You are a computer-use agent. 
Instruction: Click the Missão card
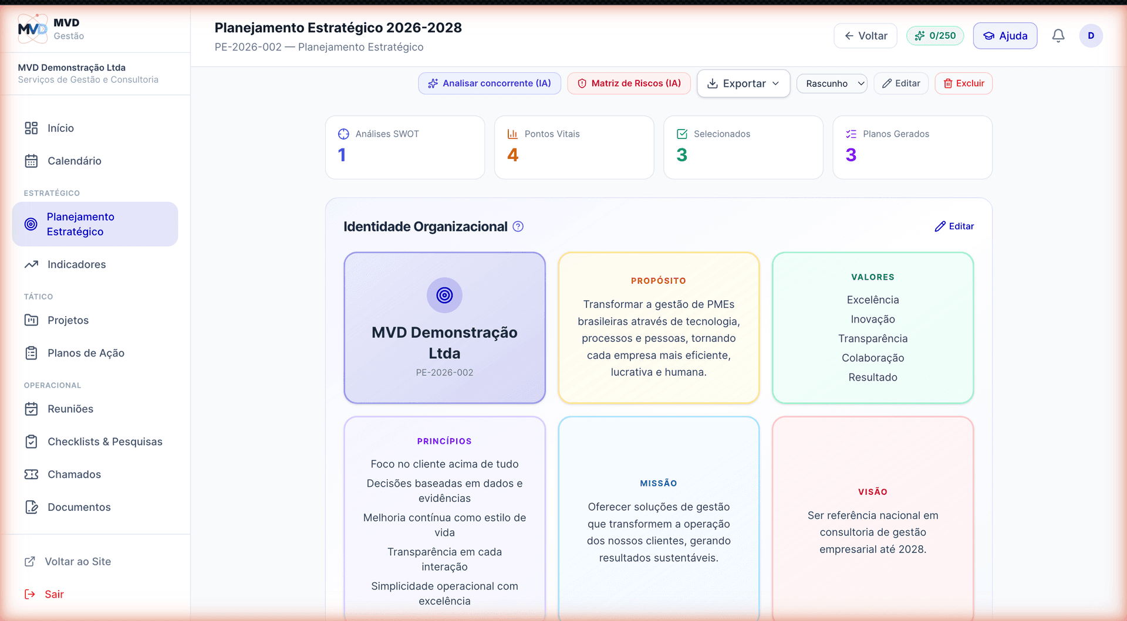coord(659,519)
